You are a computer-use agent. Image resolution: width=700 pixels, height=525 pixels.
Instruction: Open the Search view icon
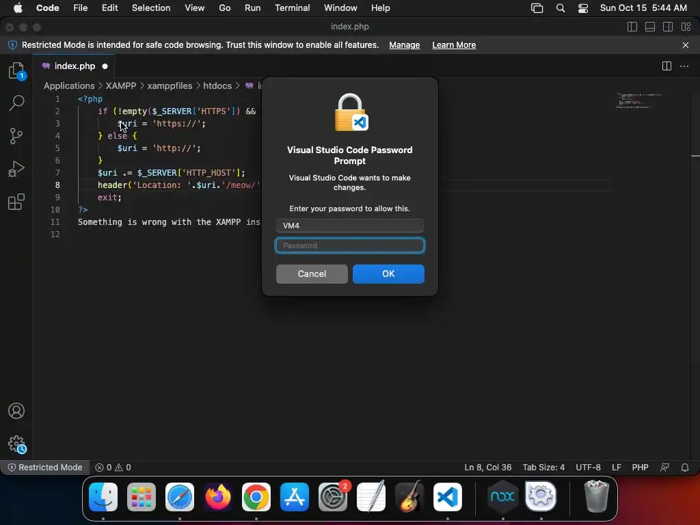[x=16, y=103]
